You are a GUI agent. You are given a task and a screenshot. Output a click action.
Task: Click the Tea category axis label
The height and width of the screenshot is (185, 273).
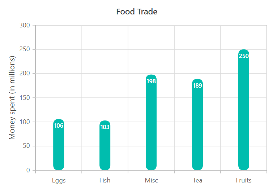[197, 180]
